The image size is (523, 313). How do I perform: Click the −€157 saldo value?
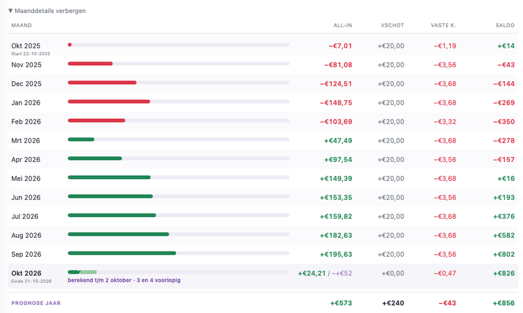(x=504, y=160)
